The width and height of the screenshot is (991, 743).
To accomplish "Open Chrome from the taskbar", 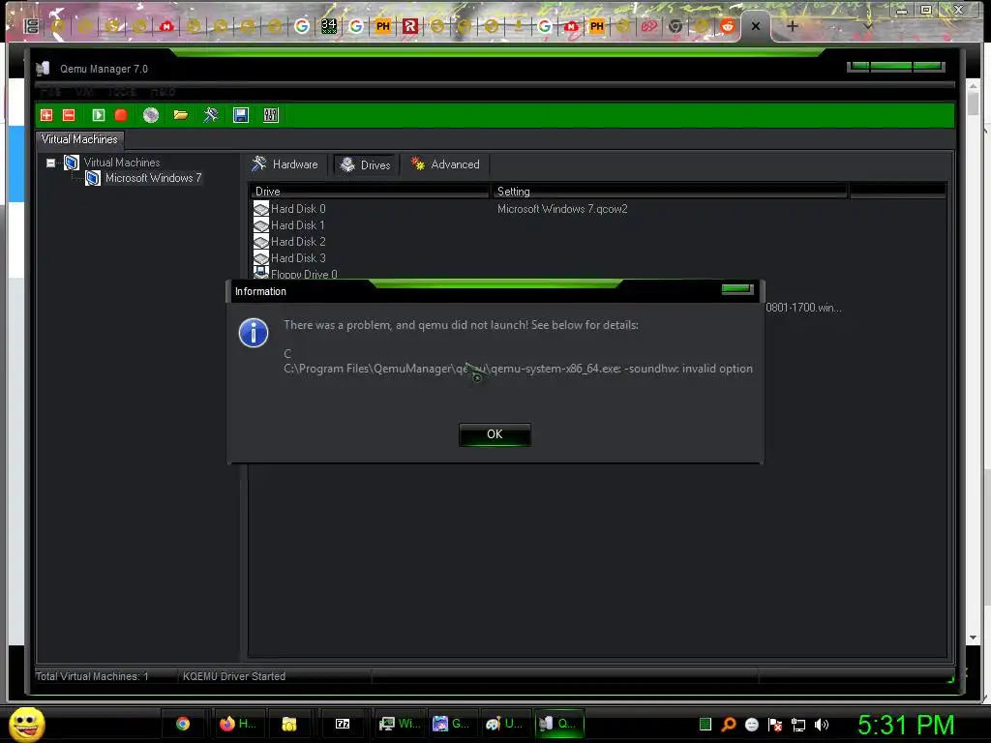I will [183, 724].
